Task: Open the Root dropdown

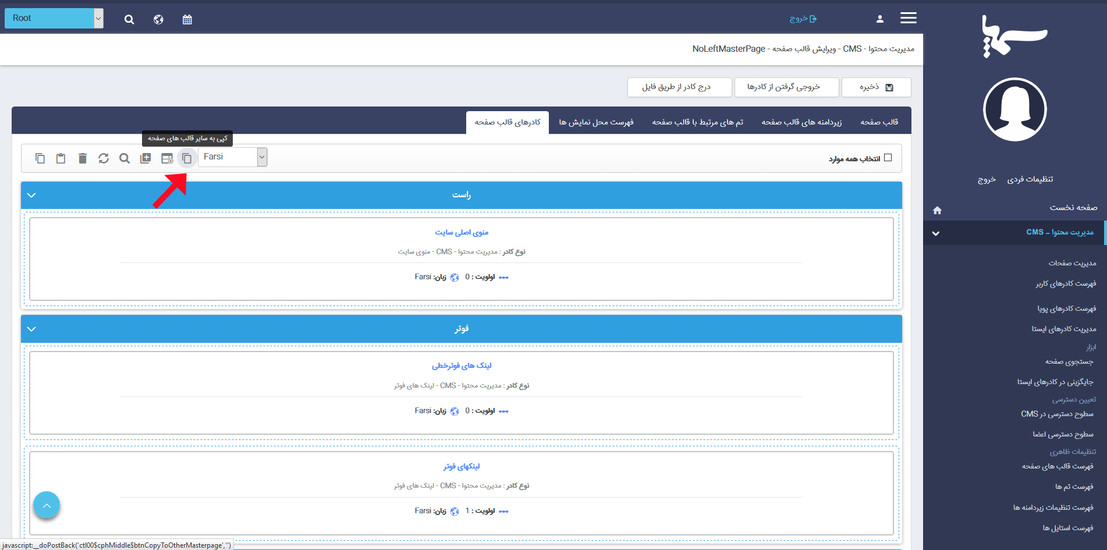Action: pos(54,18)
